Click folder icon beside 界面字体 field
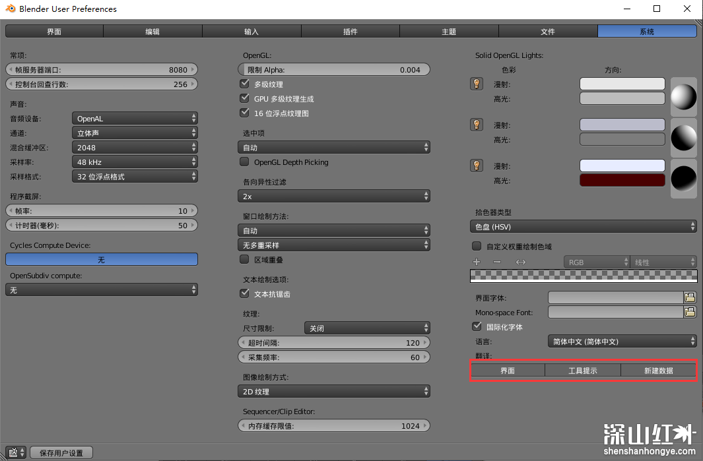The image size is (703, 461). 690,297
